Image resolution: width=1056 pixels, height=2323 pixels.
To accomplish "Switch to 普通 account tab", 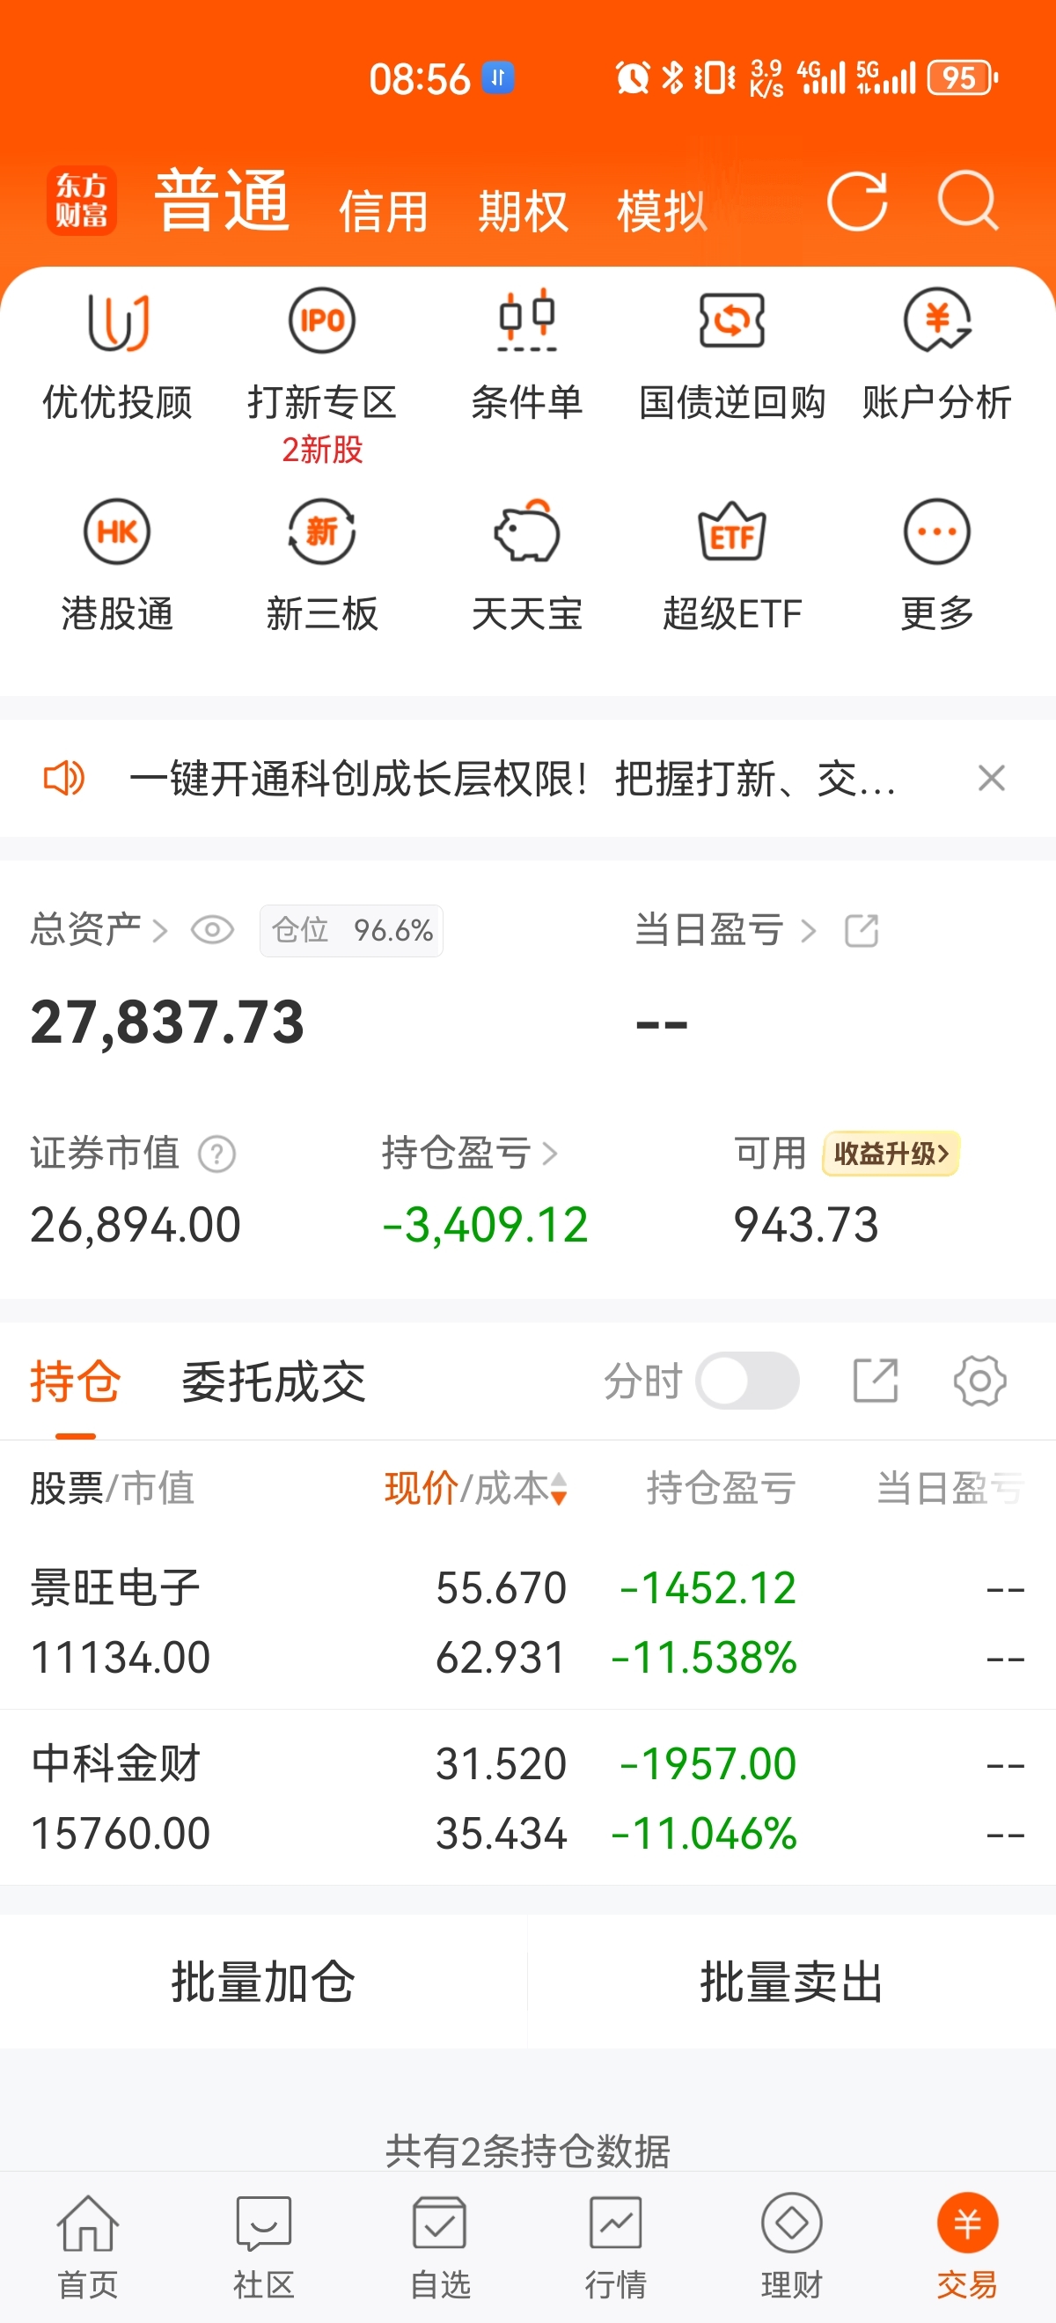I will click(222, 201).
